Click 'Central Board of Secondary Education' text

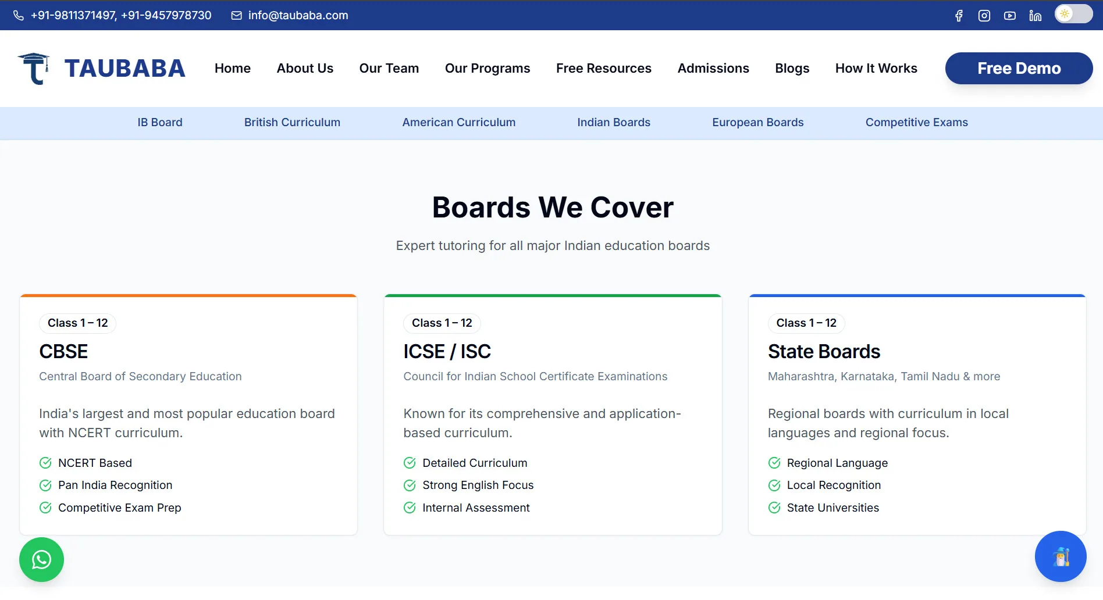coord(140,377)
